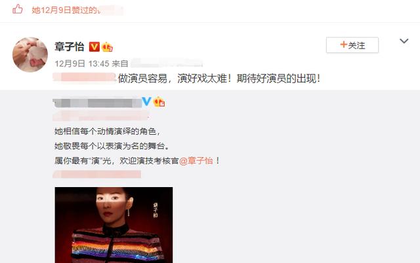
Task: Click the repost text 她相信每个动情演绎的角色
Action: point(107,131)
